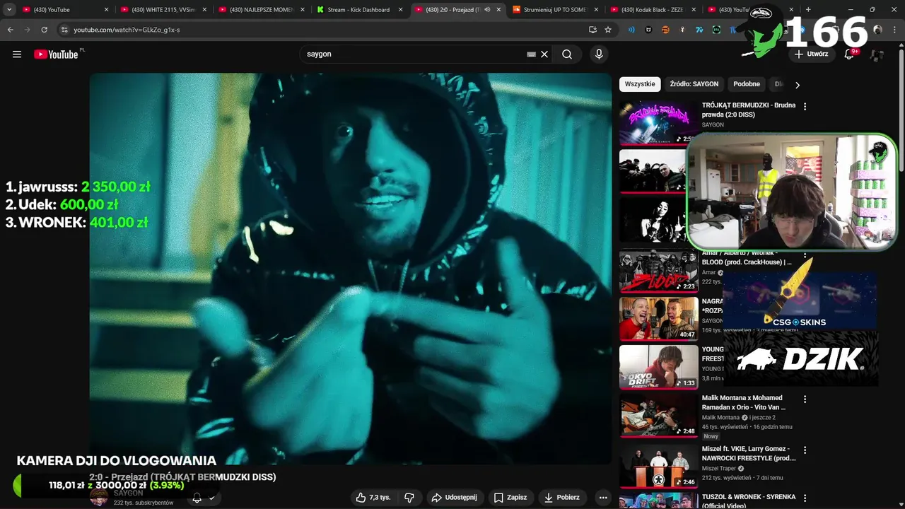
Task: Open the YouTube guide hamburger menu
Action: (17, 54)
